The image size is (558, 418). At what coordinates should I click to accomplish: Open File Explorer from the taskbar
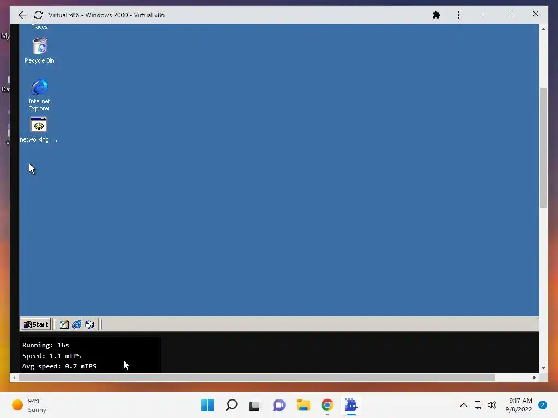pos(303,405)
